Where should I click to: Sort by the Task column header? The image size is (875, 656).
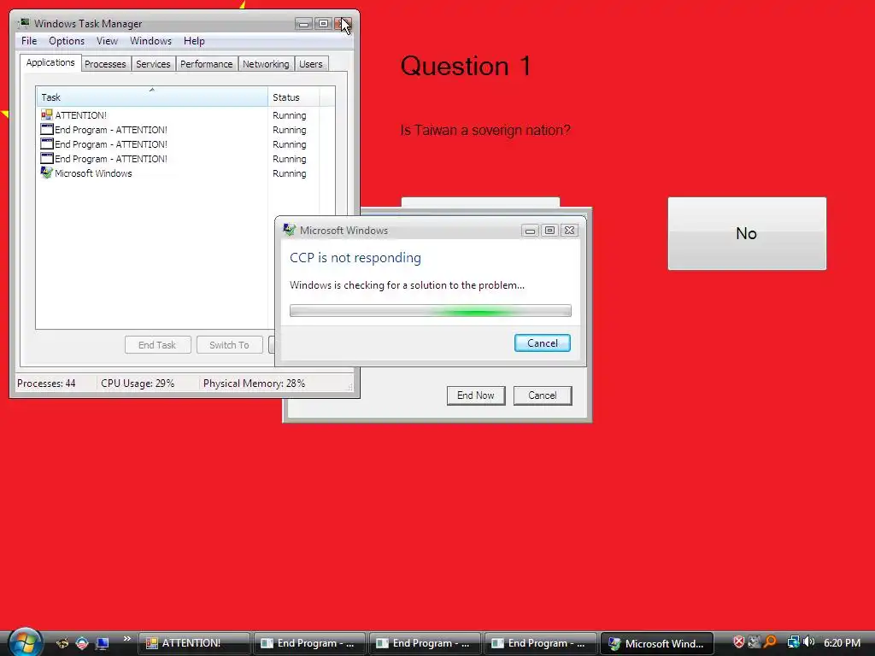click(152, 97)
